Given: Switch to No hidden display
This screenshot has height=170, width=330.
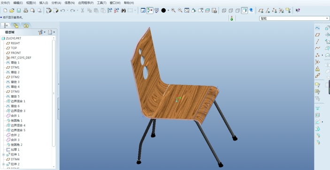Looking at the screenshot, I should 238,10.
